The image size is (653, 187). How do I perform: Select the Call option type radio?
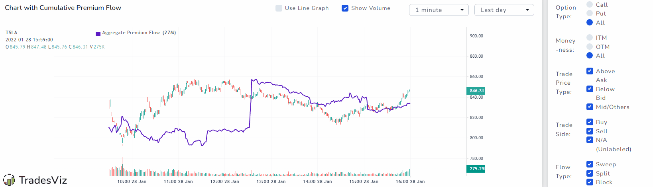[x=590, y=4]
